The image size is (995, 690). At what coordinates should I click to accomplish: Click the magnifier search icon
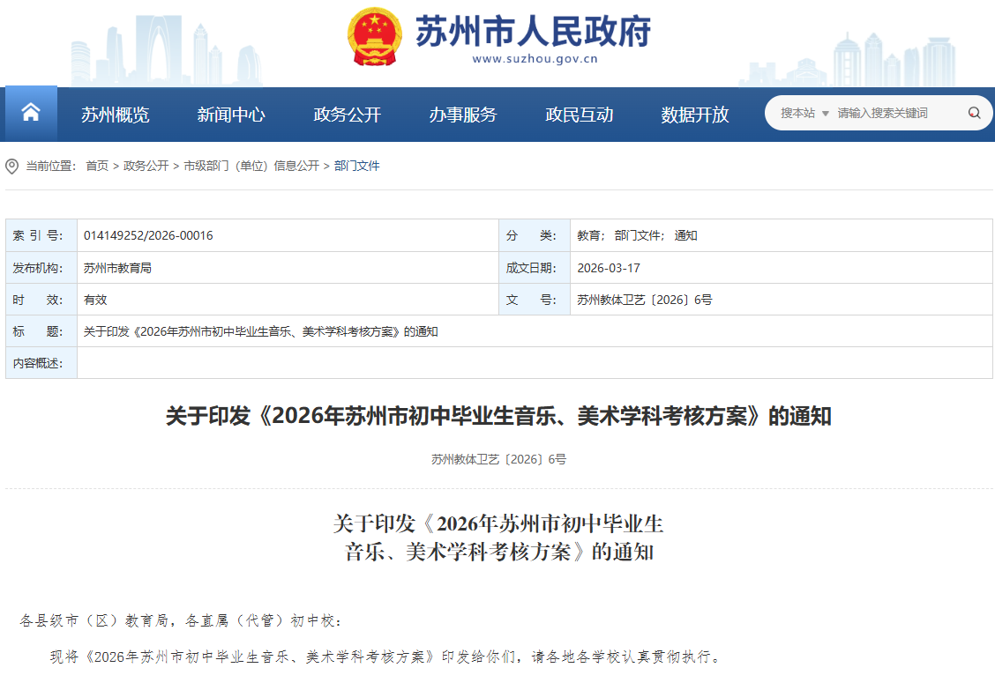(974, 113)
